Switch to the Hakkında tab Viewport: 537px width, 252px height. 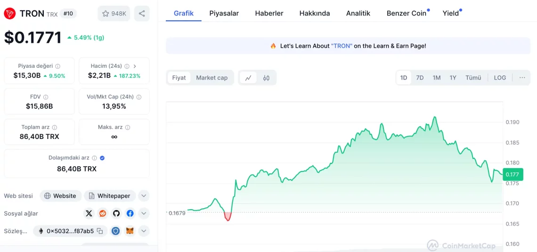314,13
